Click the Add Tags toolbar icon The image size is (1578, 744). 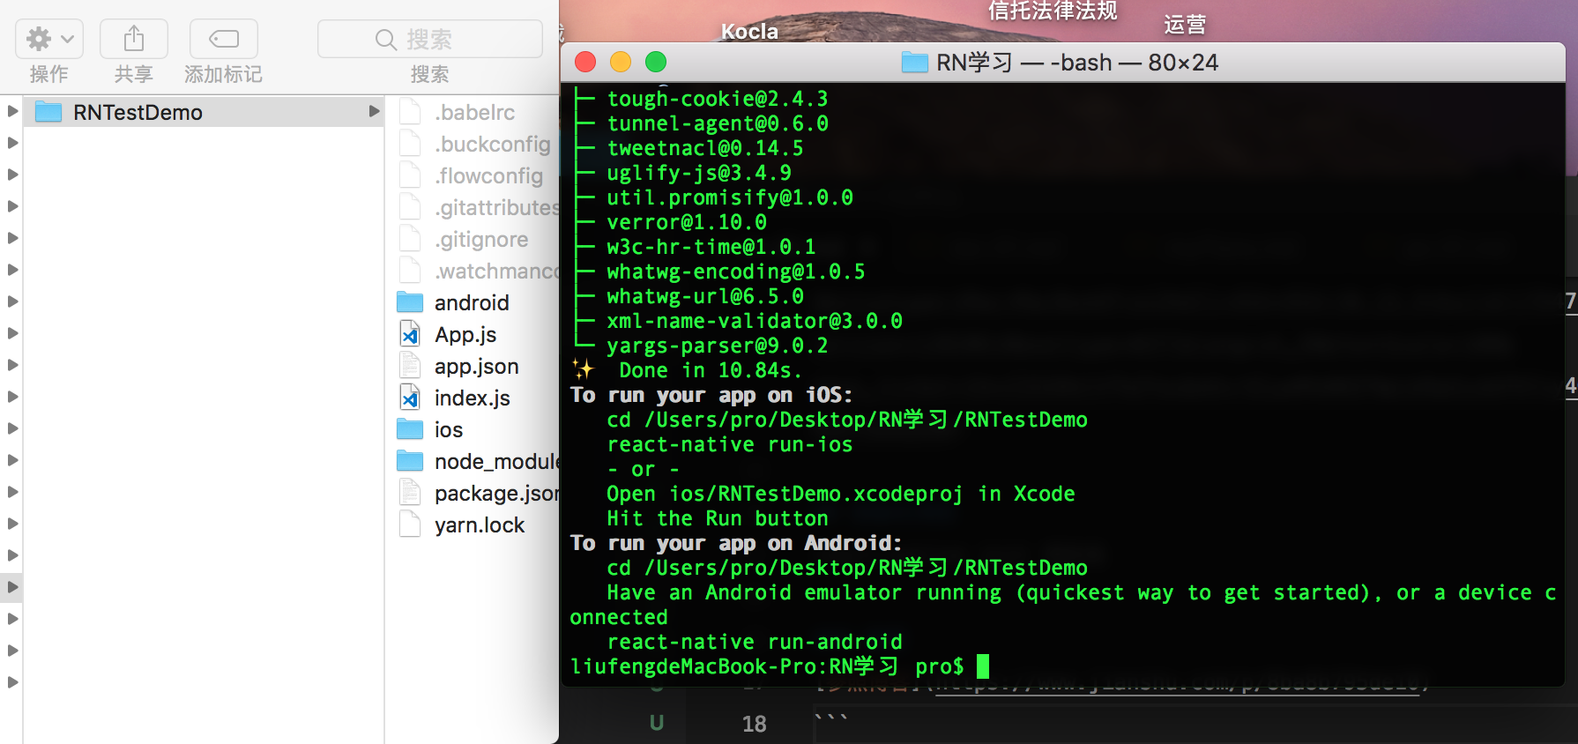click(x=223, y=39)
